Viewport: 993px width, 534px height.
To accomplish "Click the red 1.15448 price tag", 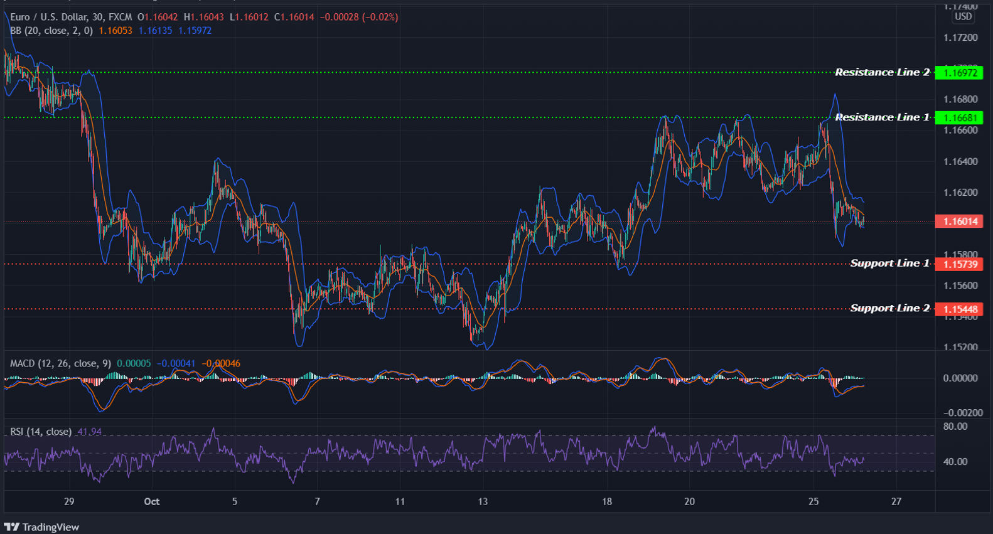I will (959, 309).
